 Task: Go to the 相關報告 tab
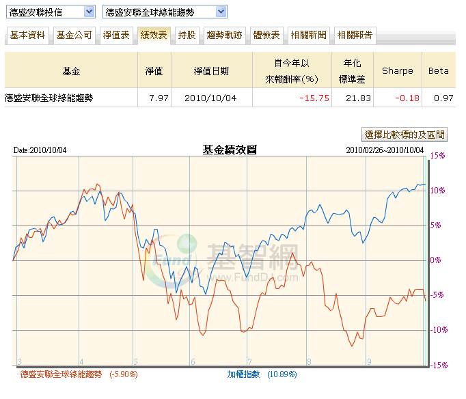pos(355,36)
